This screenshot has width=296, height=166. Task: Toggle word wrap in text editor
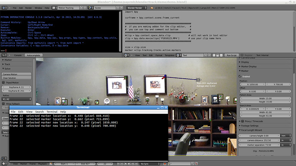(217, 55)
